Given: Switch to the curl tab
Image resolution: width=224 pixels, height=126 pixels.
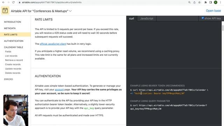Looking at the screenshot, I should (132, 19).
